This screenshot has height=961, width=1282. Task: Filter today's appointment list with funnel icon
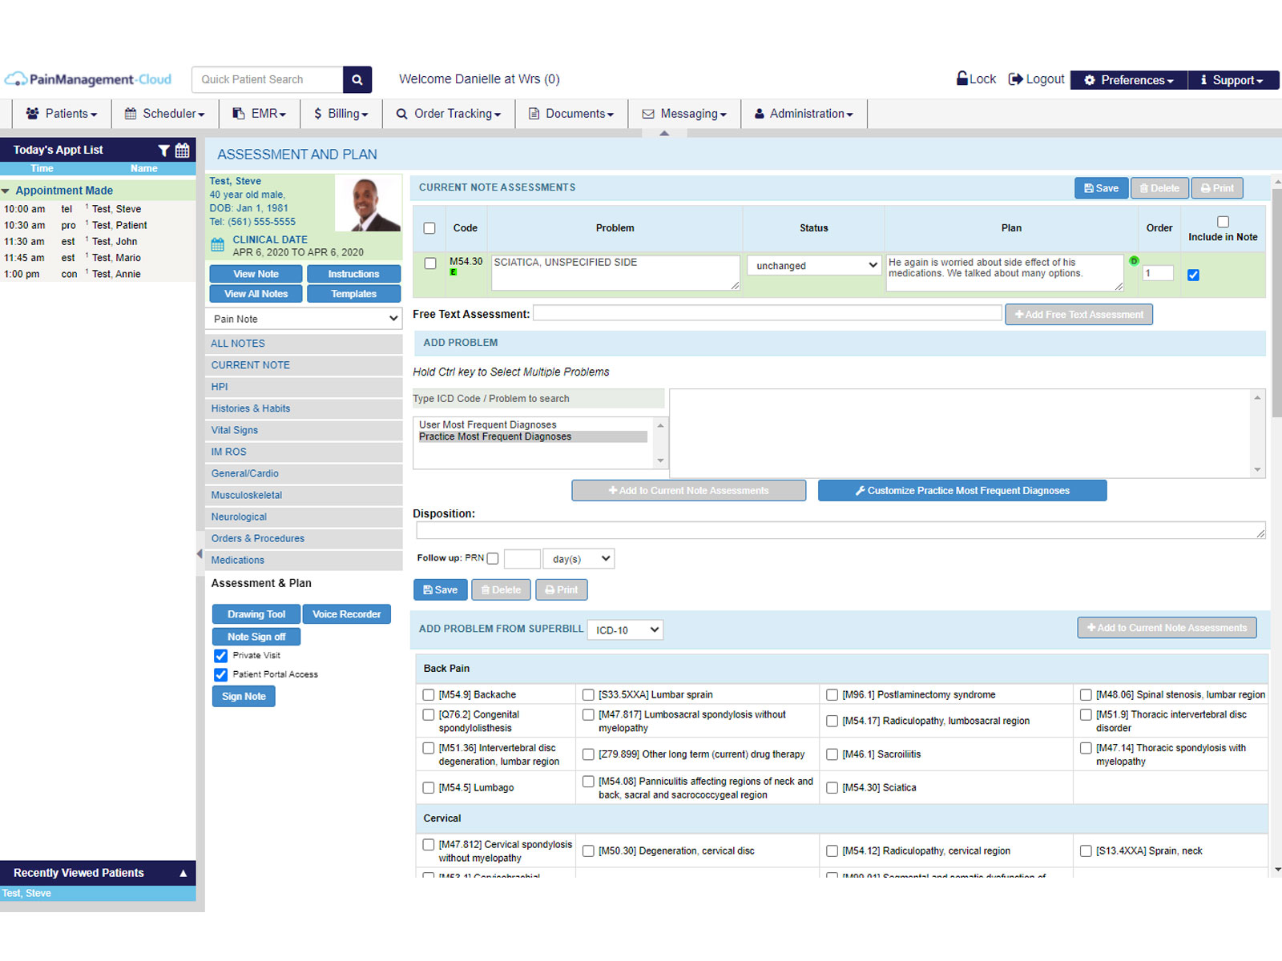pyautogui.click(x=163, y=150)
